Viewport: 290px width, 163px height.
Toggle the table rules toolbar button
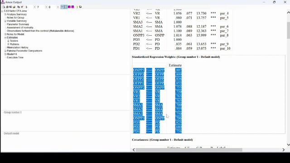point(63,7)
